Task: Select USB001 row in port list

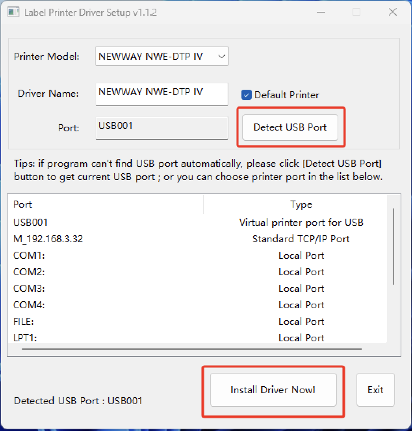Action: tap(197, 222)
